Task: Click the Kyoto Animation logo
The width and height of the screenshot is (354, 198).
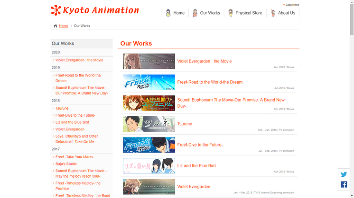Action: click(95, 10)
